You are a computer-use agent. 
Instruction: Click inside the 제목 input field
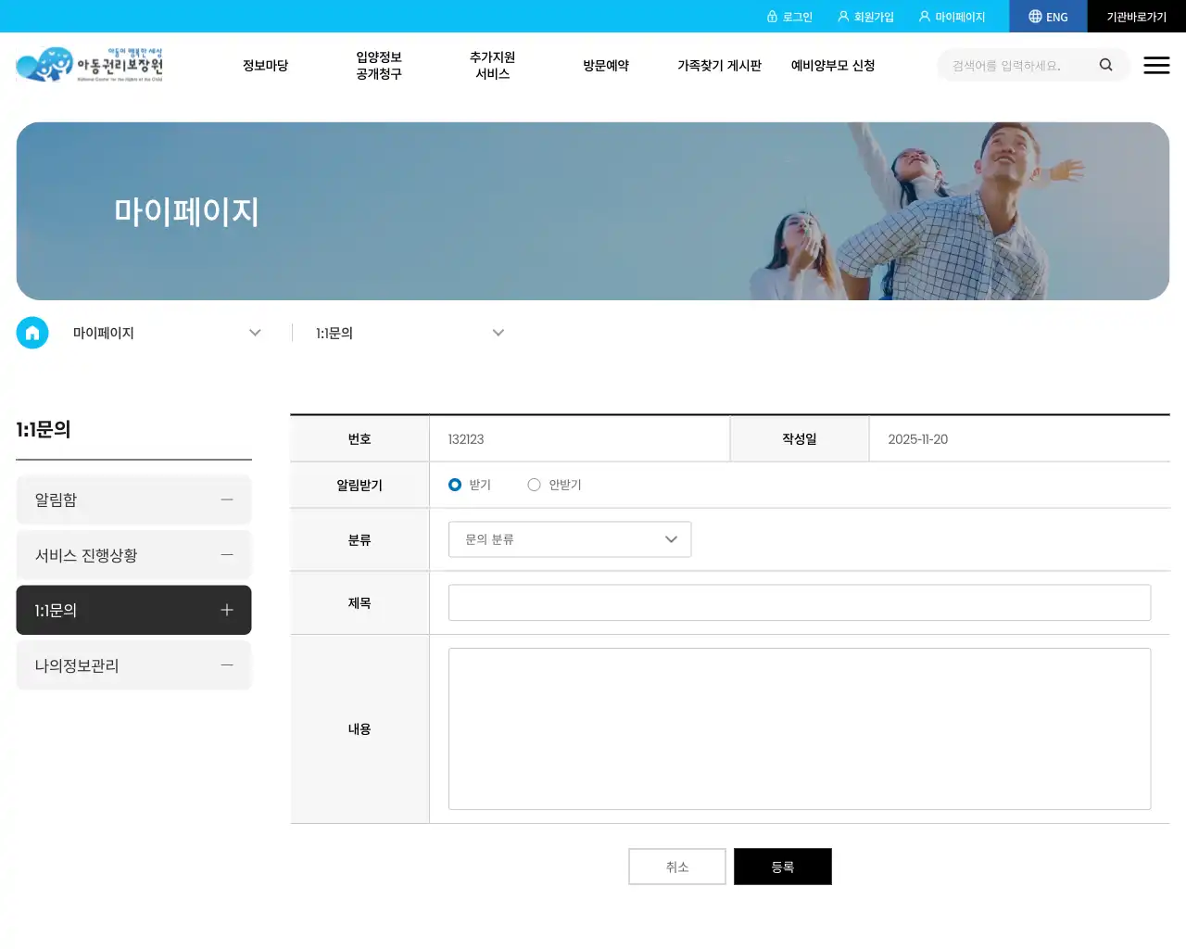pyautogui.click(x=799, y=601)
